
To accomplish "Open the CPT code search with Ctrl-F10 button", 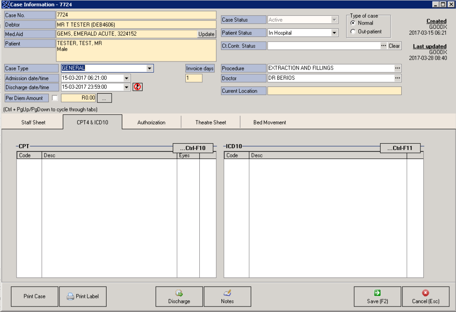I will click(x=192, y=148).
